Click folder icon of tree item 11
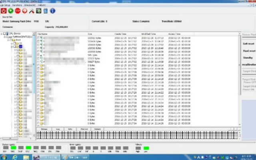This screenshot has width=256, height=160. 17,43
